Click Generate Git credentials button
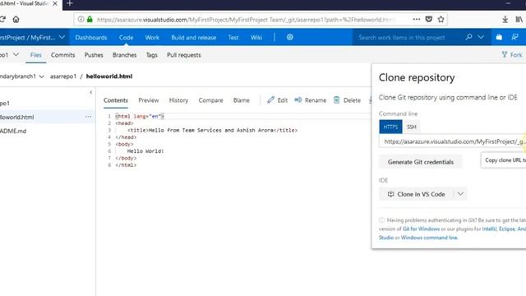Screen dimensions: 526x296 pos(421,162)
